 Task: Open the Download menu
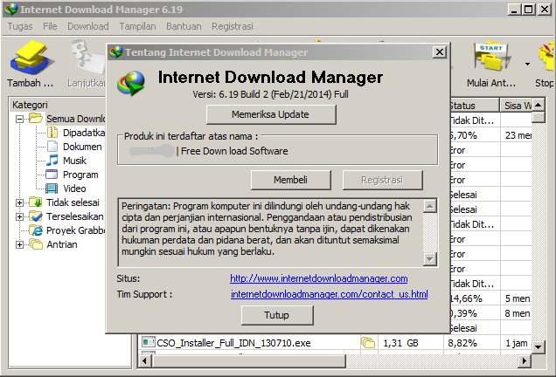[x=88, y=26]
